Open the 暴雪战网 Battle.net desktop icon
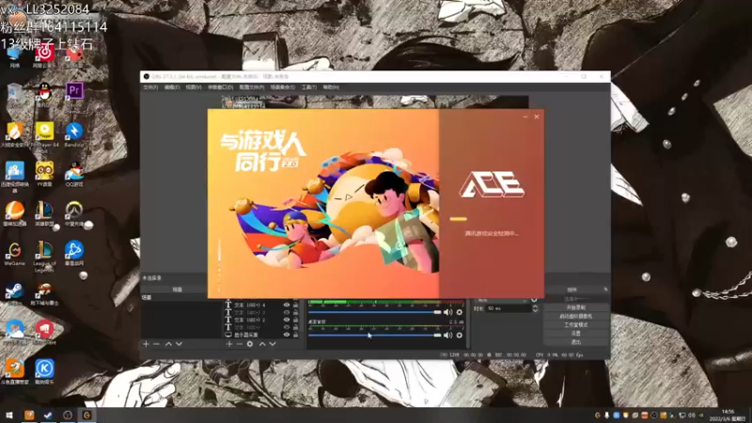This screenshot has height=423, width=752. point(74,250)
